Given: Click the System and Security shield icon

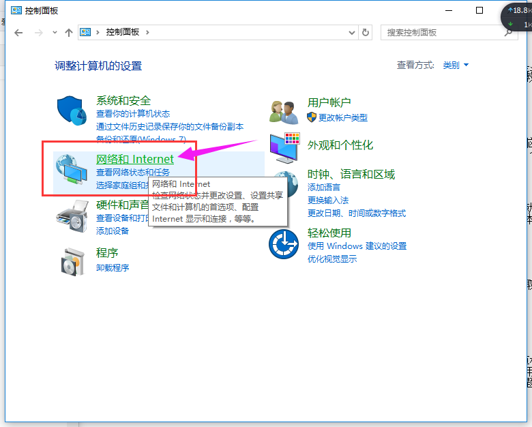Looking at the screenshot, I should (72, 112).
